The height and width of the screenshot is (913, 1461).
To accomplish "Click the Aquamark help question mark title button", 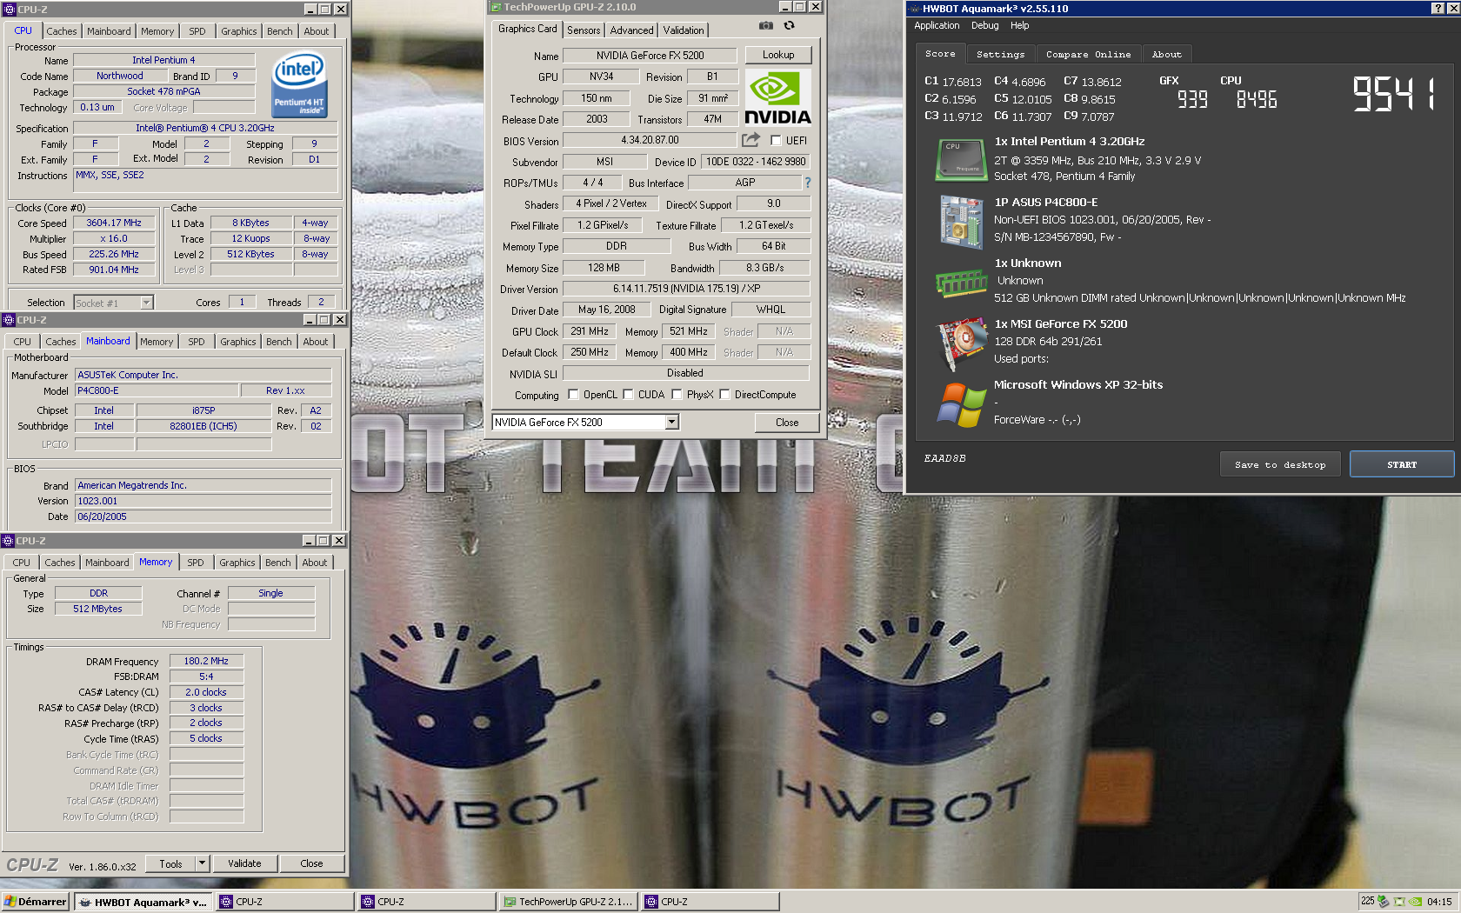I will click(1438, 8).
